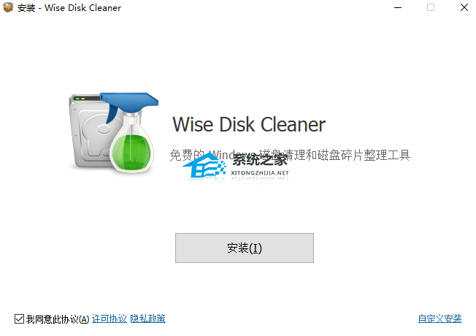Click the 安装 - Wise Disk Cleaner title text

(69, 8)
